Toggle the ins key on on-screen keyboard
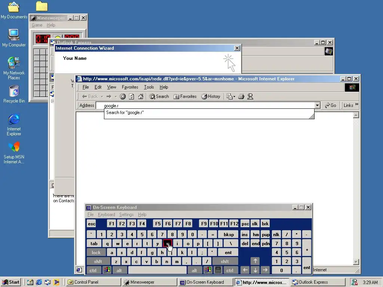The width and height of the screenshot is (383, 287). click(245, 235)
